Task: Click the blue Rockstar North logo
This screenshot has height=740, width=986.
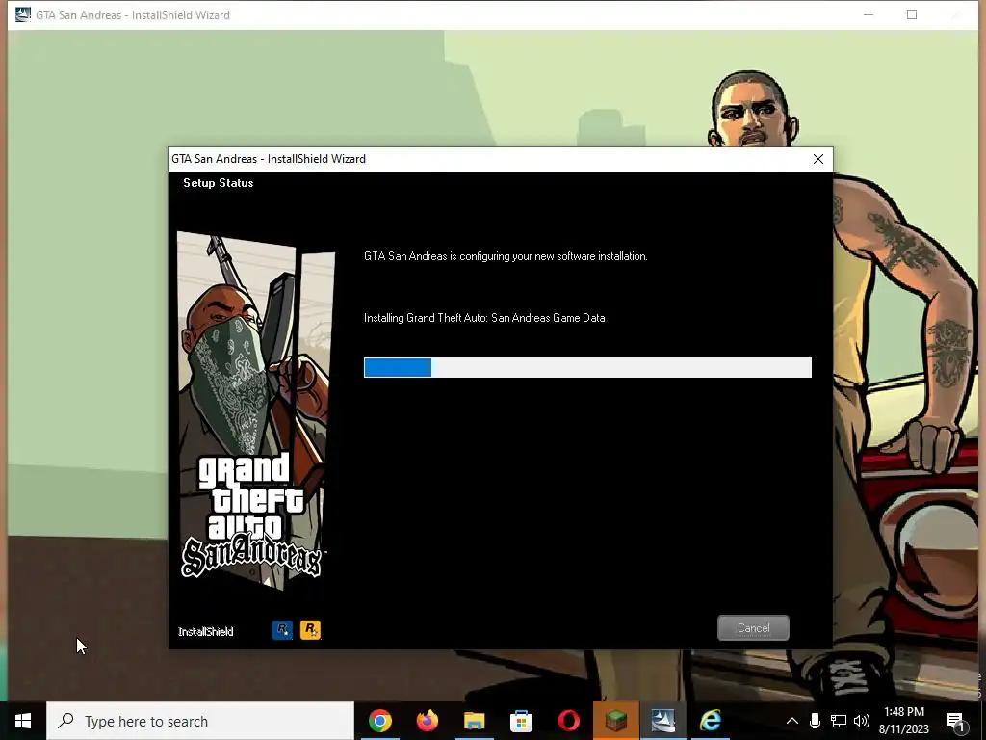Action: [282, 629]
